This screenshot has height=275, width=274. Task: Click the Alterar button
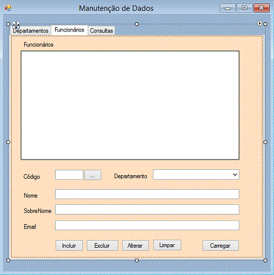pos(135,245)
